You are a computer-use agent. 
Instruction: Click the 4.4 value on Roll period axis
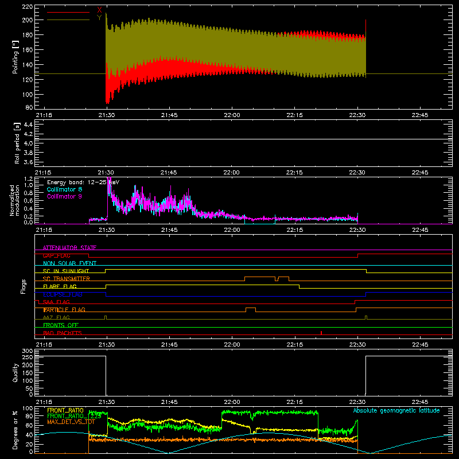[28, 125]
